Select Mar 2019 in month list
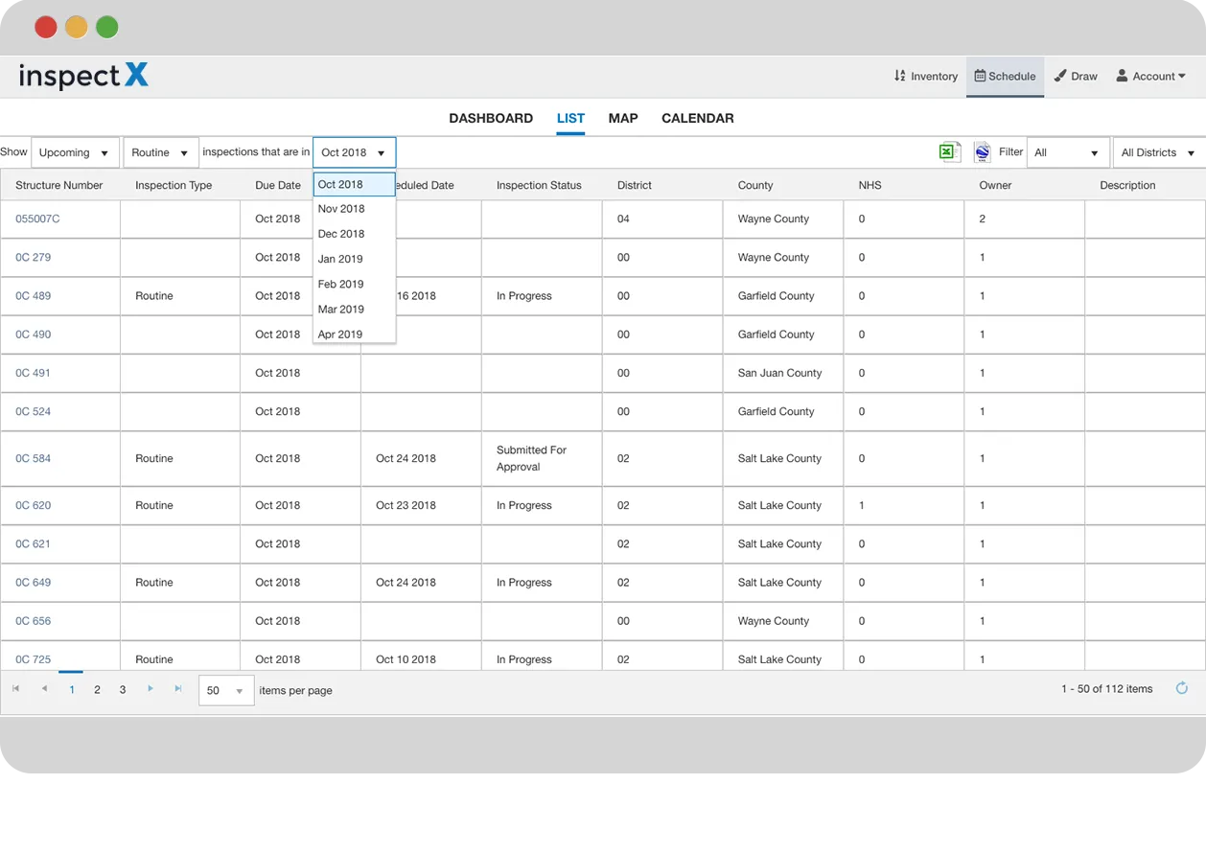Screen dimensions: 1206x853 (354, 309)
